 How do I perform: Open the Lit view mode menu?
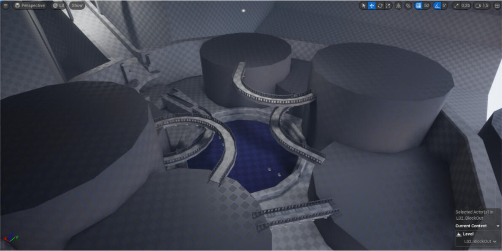[58, 5]
